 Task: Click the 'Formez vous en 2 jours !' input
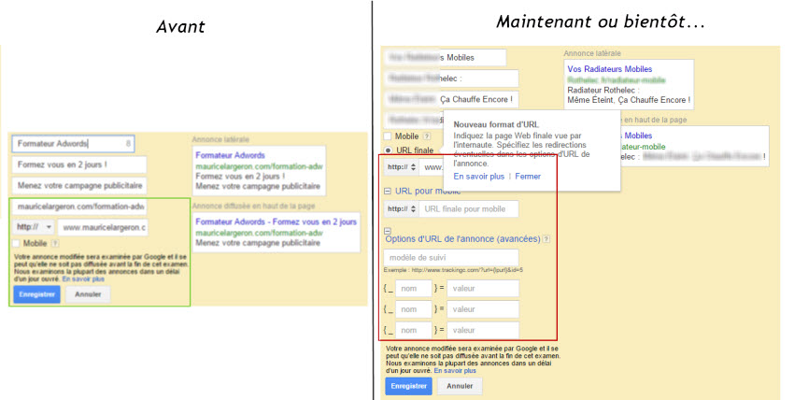tap(79, 164)
